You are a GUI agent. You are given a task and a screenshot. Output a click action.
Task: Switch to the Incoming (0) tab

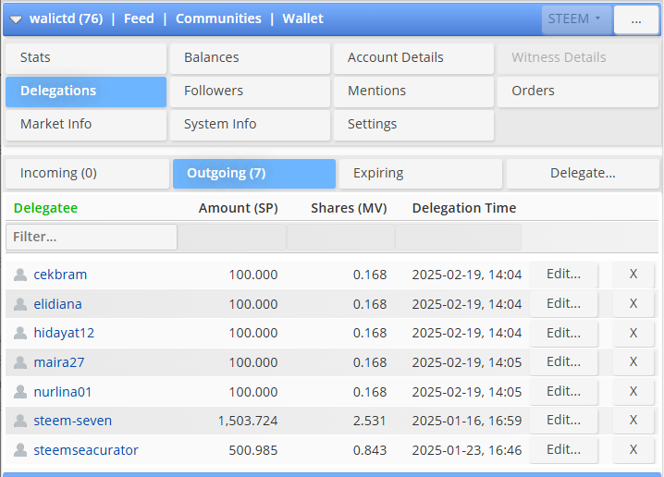(87, 174)
